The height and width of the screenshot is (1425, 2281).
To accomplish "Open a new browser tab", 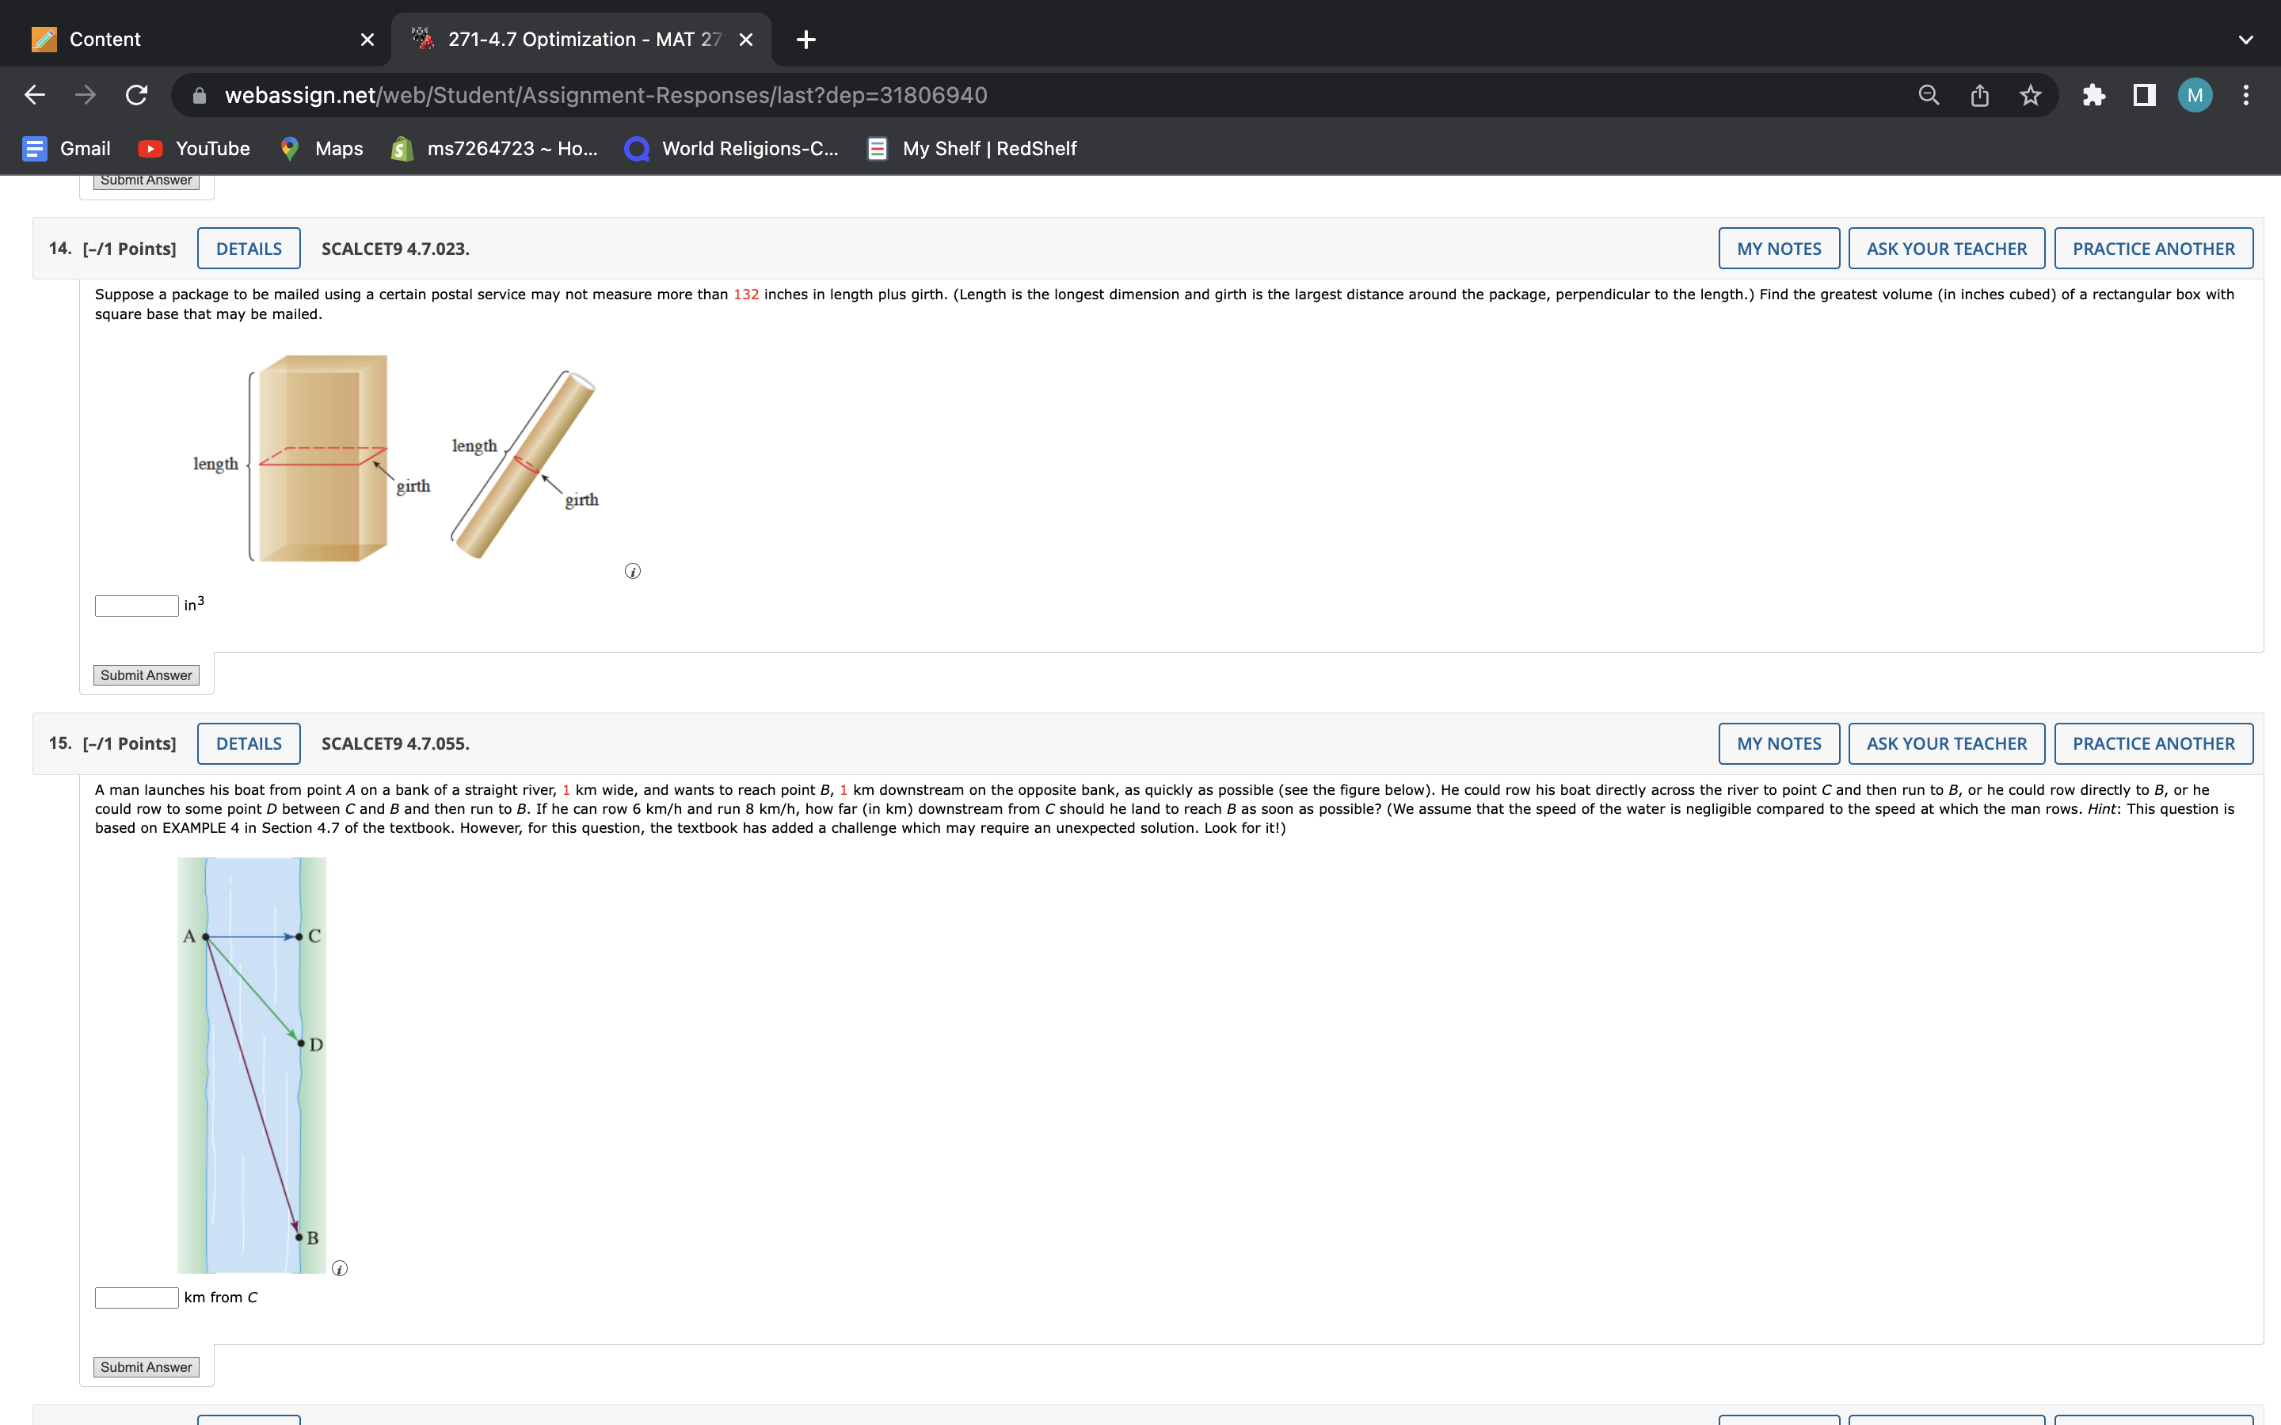I will tap(806, 40).
